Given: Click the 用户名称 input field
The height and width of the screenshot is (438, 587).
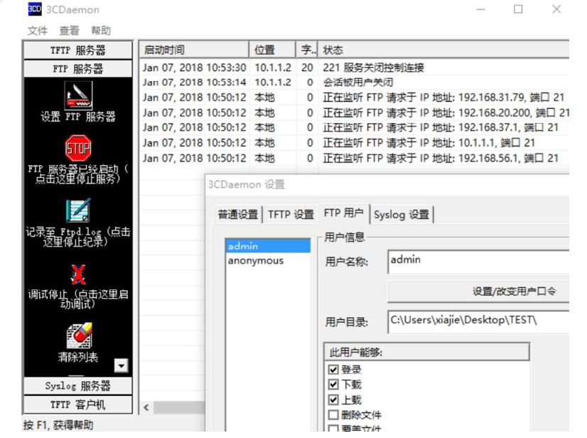Looking at the screenshot, I should tap(478, 262).
